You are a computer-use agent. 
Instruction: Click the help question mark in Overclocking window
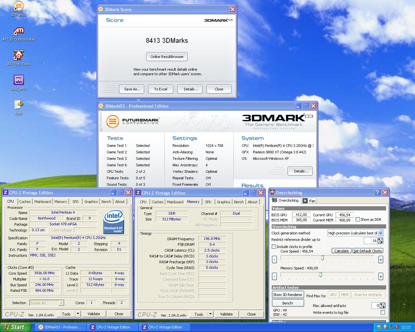(377, 193)
